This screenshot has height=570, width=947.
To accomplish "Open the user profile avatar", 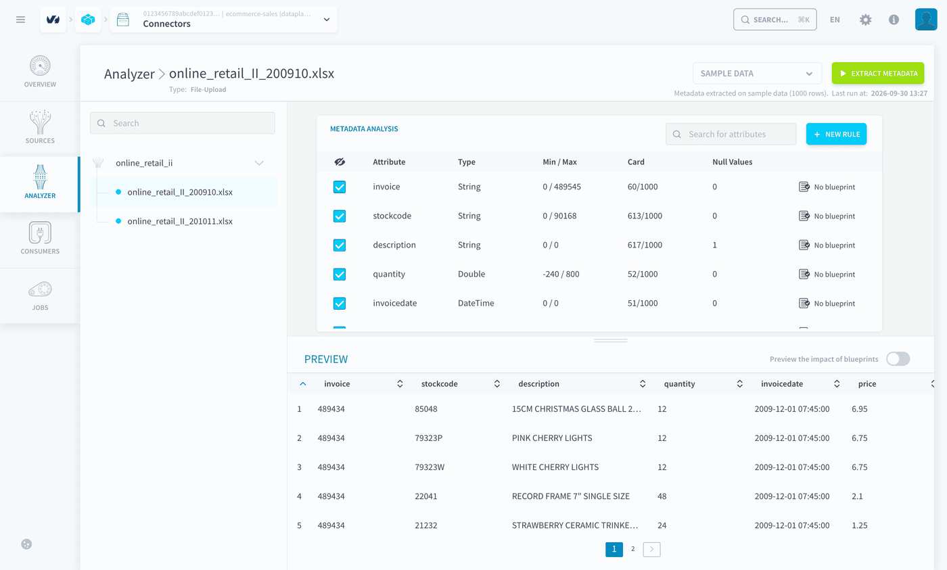I will (x=925, y=20).
